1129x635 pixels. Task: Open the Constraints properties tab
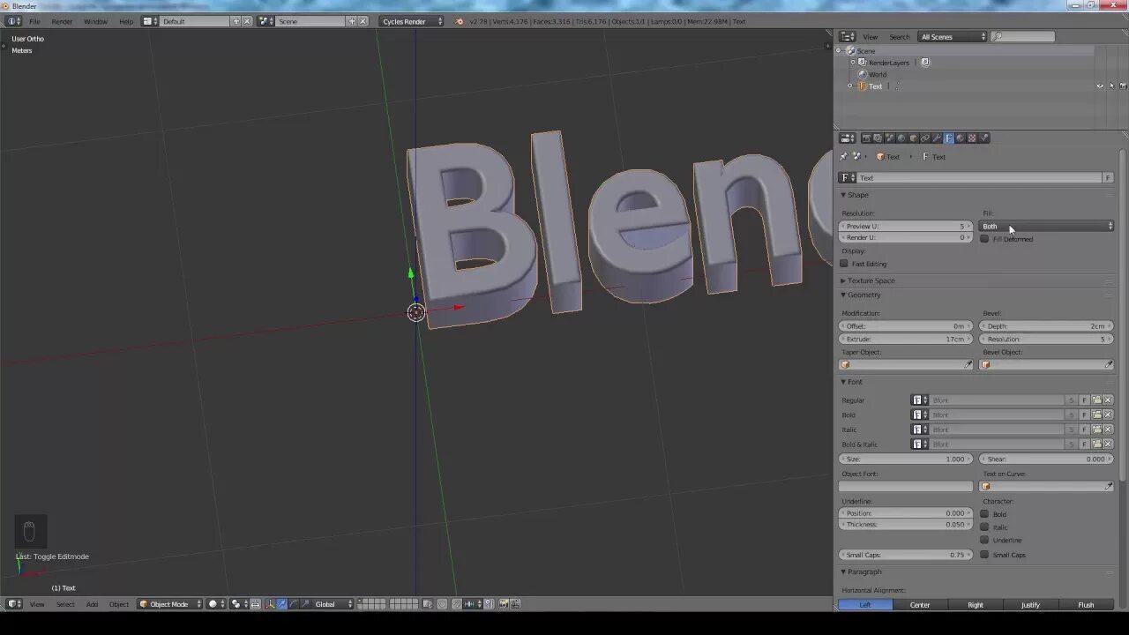coord(924,138)
